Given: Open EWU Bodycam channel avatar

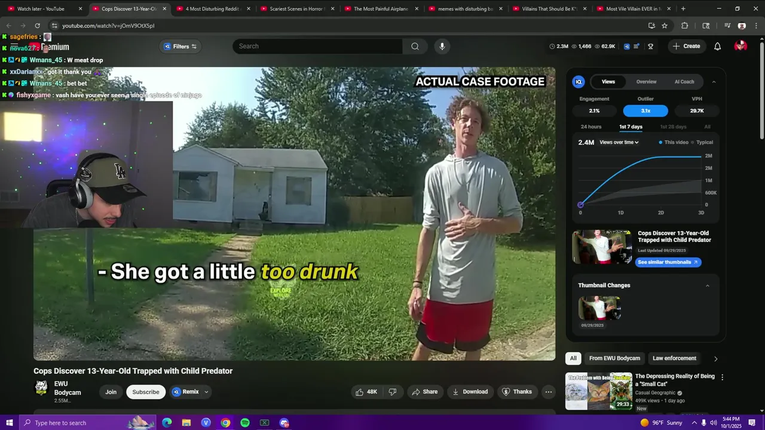Looking at the screenshot, I should tap(41, 388).
